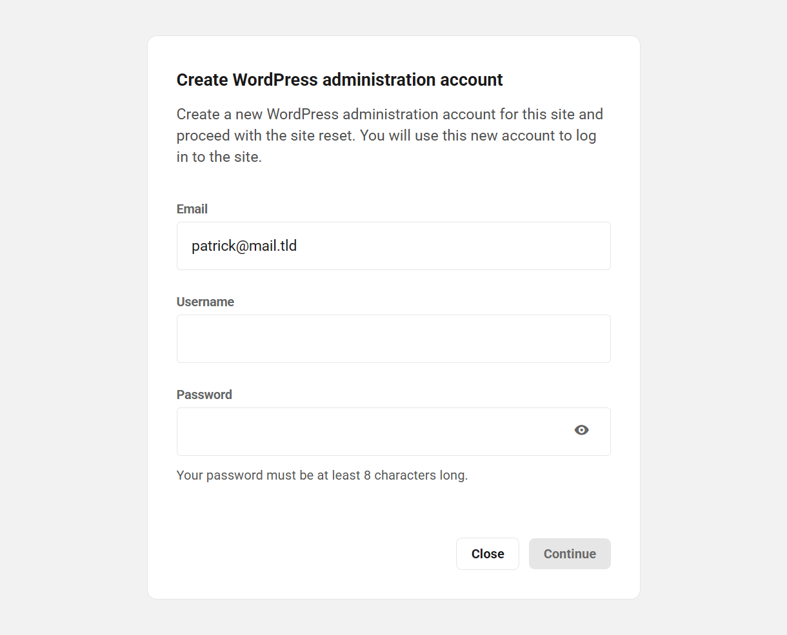This screenshot has height=635, width=787.
Task: Click the "Create WordPress administration account" heading
Action: pos(339,80)
